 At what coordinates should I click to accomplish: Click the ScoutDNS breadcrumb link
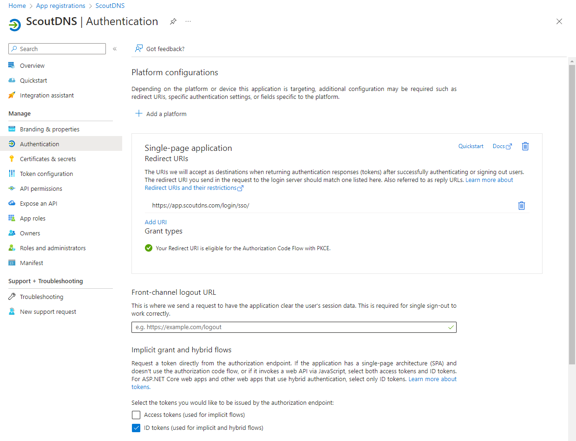coord(110,6)
